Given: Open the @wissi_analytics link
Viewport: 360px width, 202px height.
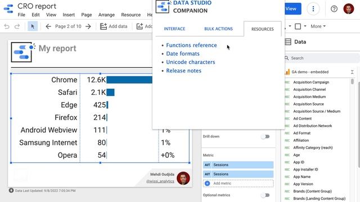Looking at the screenshot, I should 160,181.
